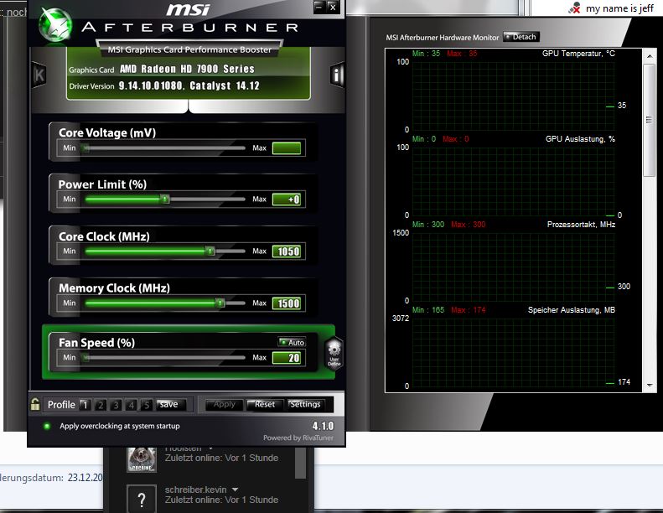663x513 pixels.
Task: Select profile slot 1
Action: 85,405
